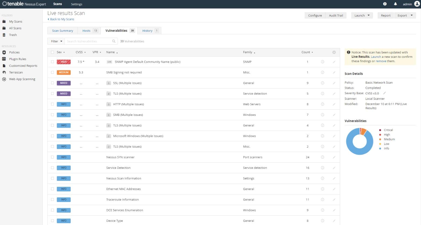Open Terrascan in the sidebar
Image resolution: width=421 pixels, height=225 pixels.
pos(16,73)
